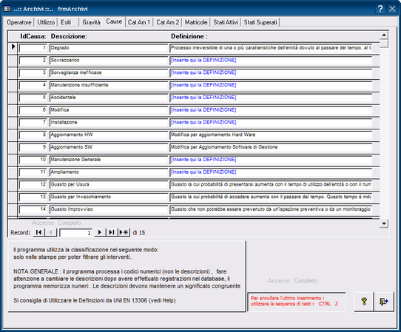Click definition placeholder for Sovraccarico row
401x332 pixels.
(x=271, y=61)
